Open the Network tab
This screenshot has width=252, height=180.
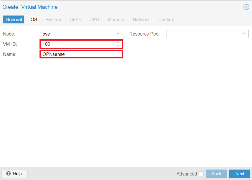pyautogui.click(x=141, y=19)
